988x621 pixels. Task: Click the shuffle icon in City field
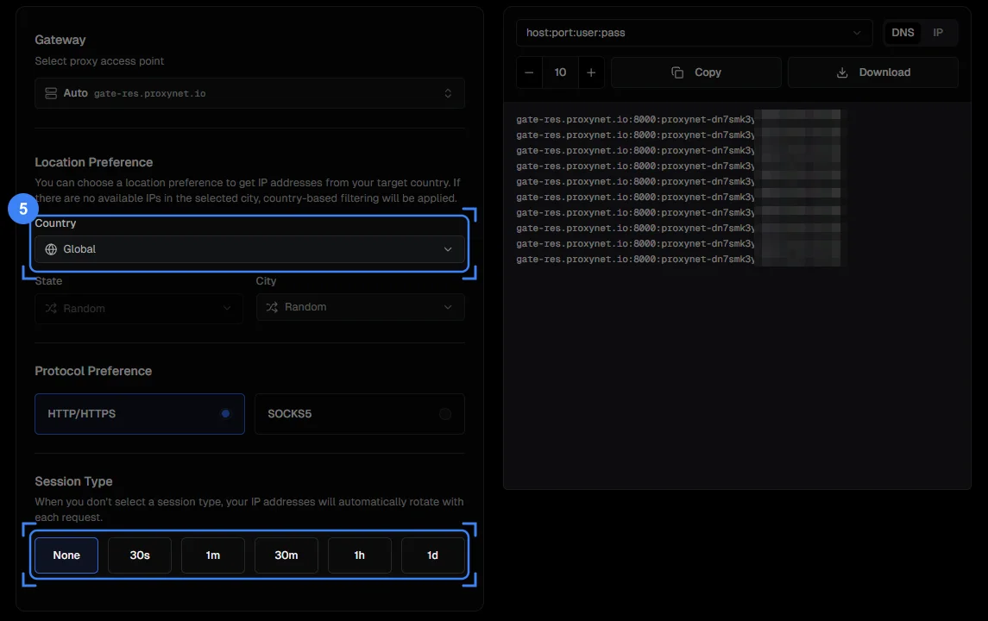[x=272, y=307]
